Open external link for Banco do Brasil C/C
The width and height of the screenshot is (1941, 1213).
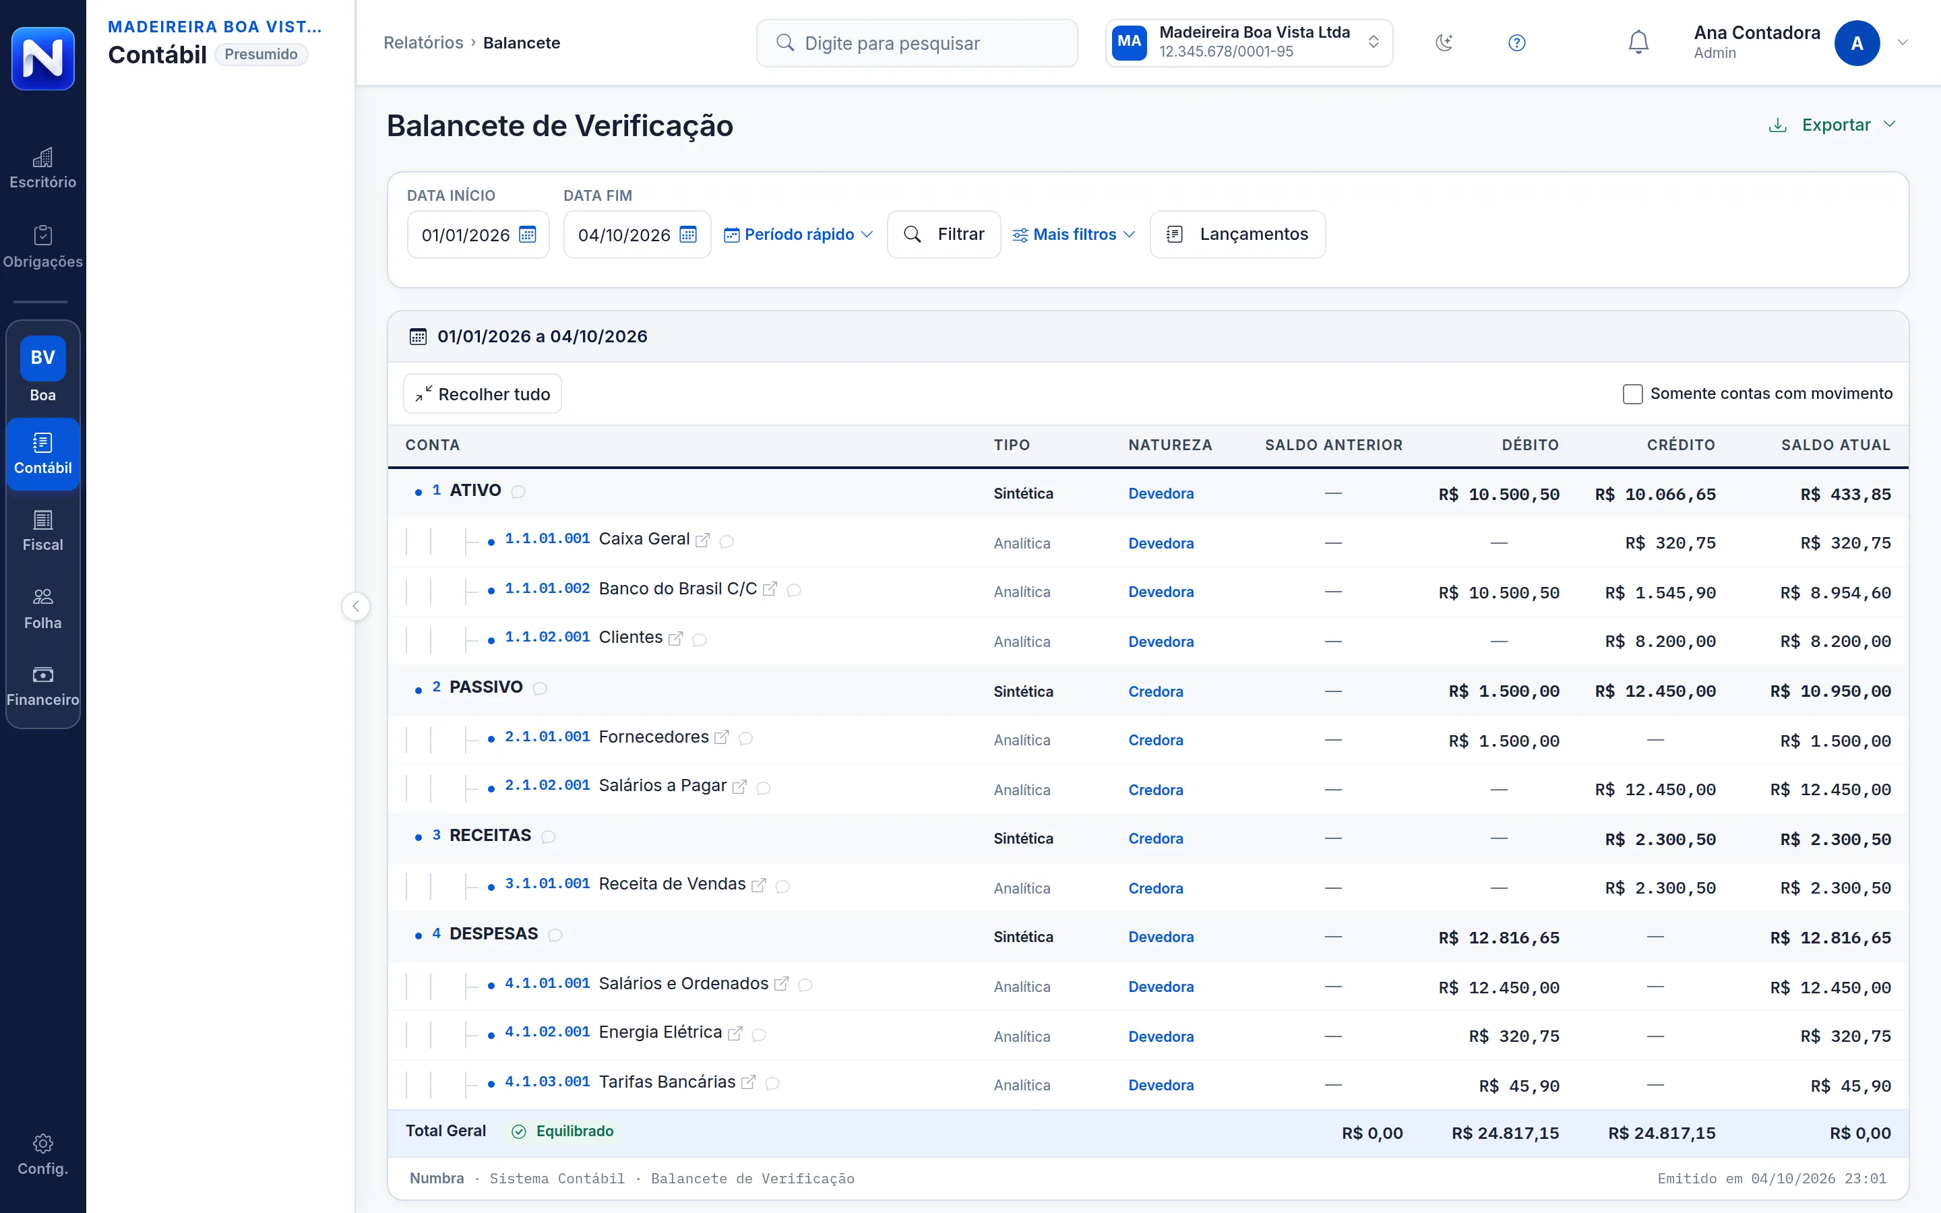[x=770, y=590]
